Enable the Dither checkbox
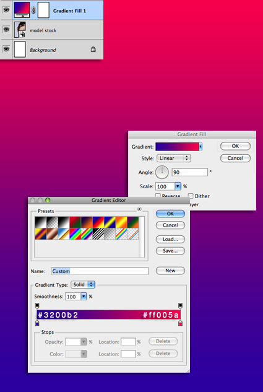 (191, 196)
